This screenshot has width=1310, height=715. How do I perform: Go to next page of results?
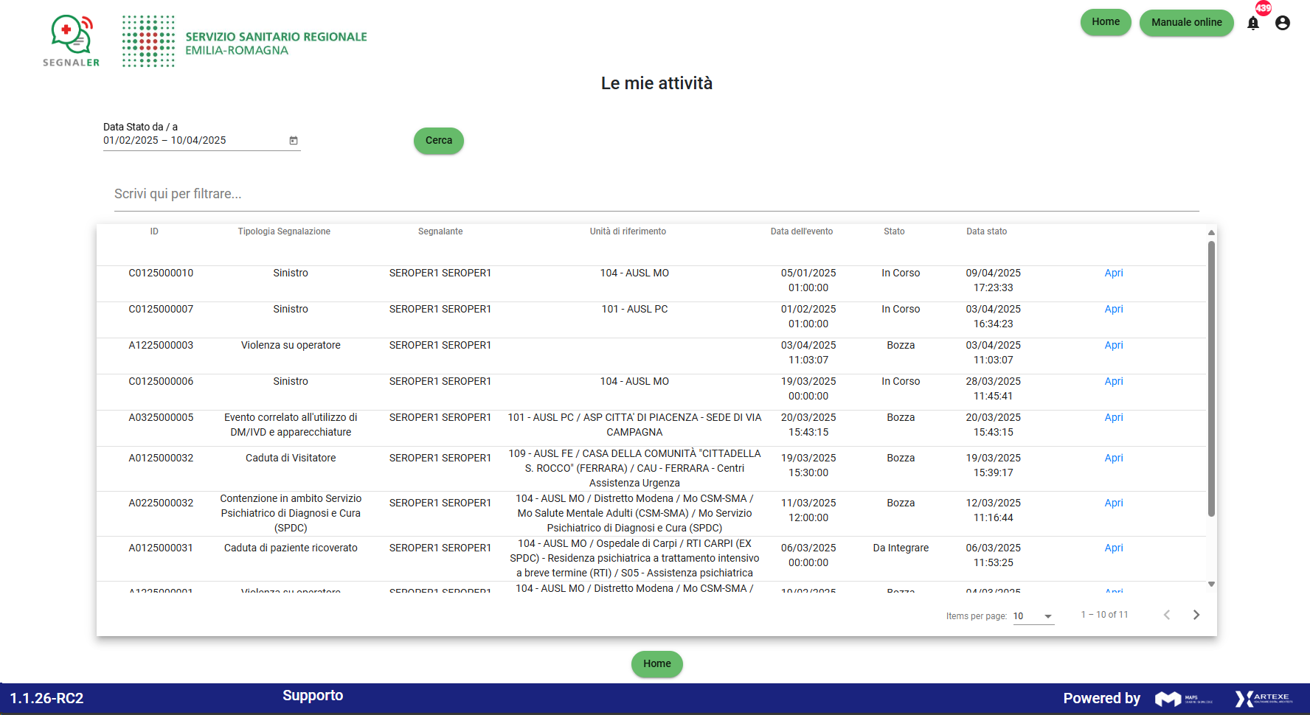tap(1196, 615)
